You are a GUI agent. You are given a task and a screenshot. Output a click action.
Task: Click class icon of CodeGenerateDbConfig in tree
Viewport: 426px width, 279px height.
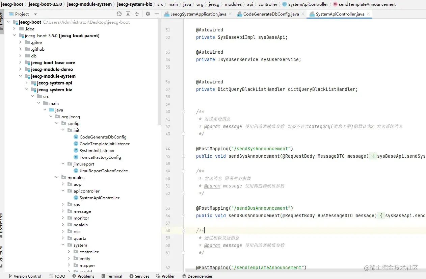[x=76, y=137]
